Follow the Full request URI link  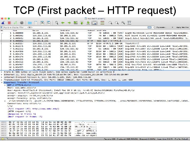pyautogui.click(x=33, y=109)
